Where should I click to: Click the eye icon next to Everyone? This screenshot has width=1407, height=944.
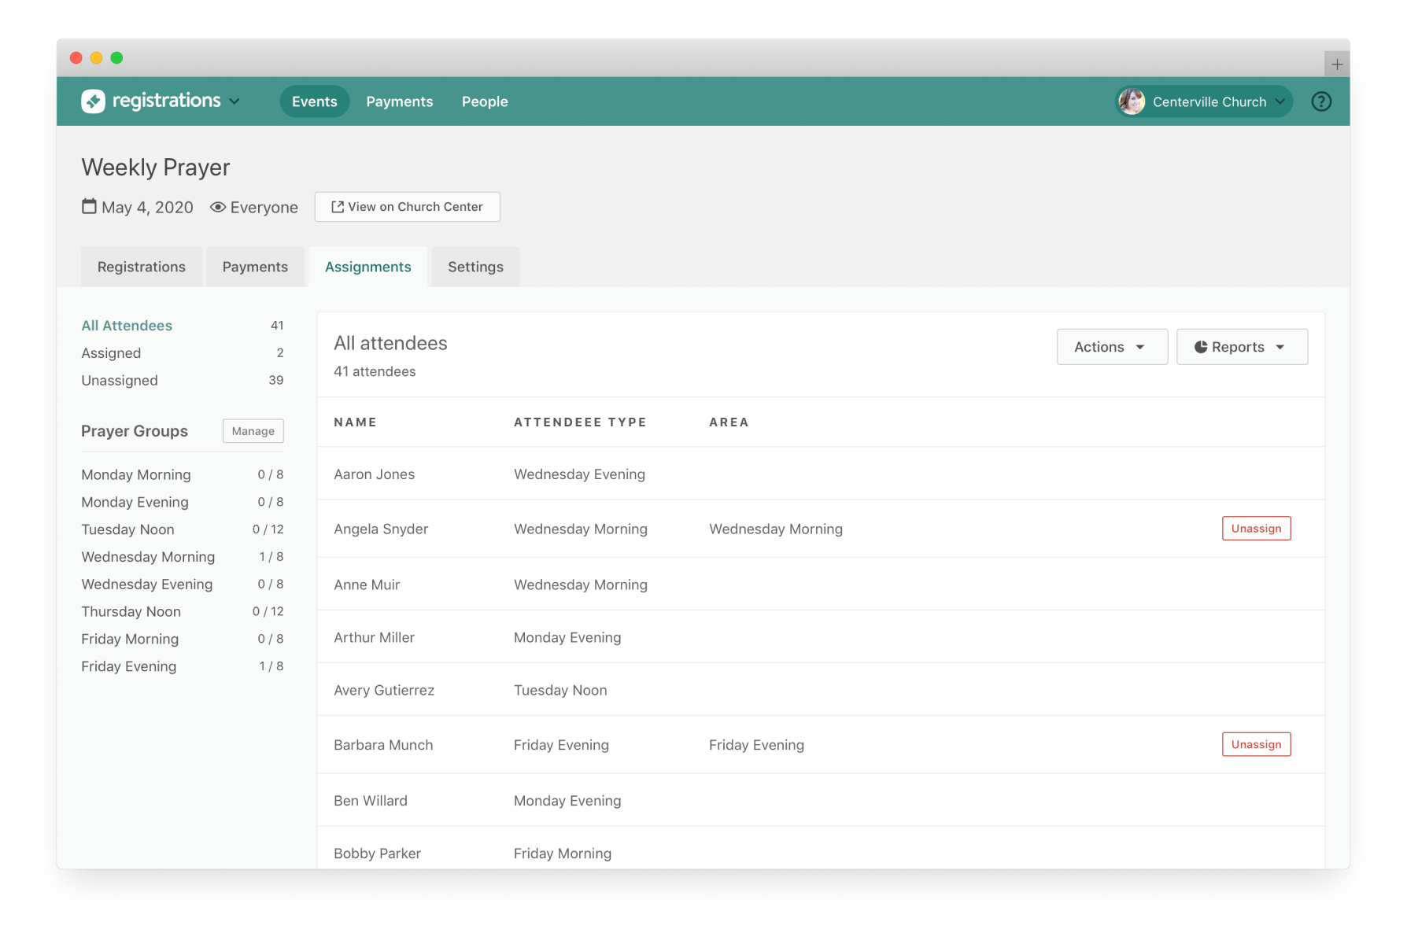[x=218, y=208]
